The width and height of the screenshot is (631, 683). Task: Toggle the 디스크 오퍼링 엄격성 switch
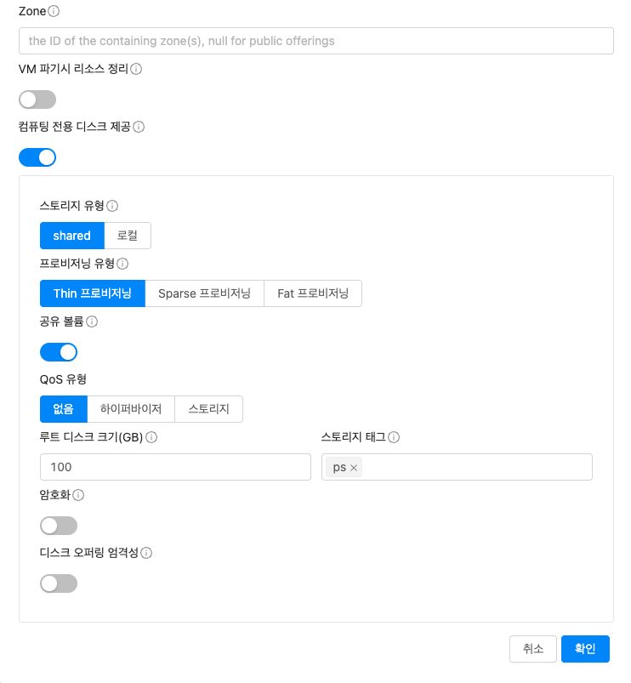[x=59, y=583]
